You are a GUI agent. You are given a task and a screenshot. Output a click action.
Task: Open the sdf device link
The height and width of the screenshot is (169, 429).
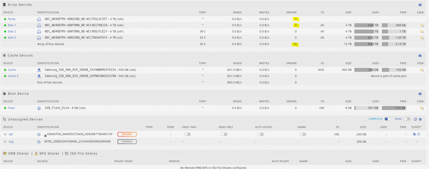pos(11,134)
